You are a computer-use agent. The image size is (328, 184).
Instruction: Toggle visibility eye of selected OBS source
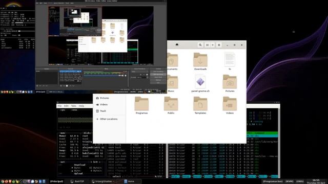pos(78,71)
